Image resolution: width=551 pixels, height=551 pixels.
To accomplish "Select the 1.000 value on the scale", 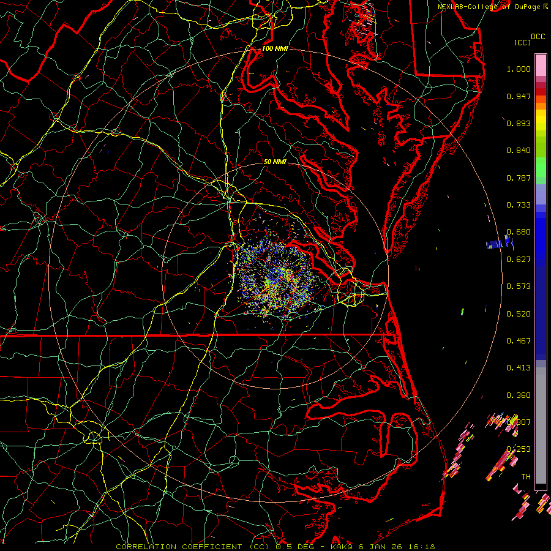I will (519, 69).
